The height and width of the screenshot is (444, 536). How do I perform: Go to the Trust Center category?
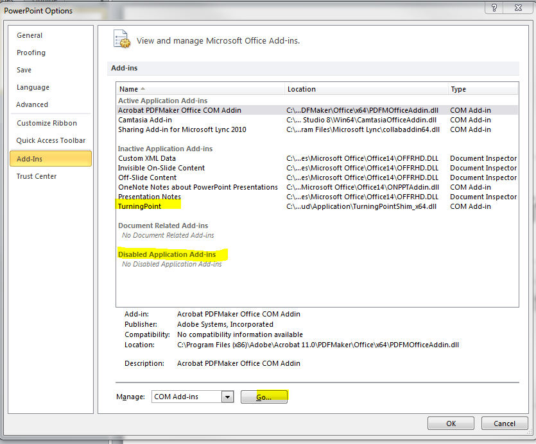tap(37, 176)
